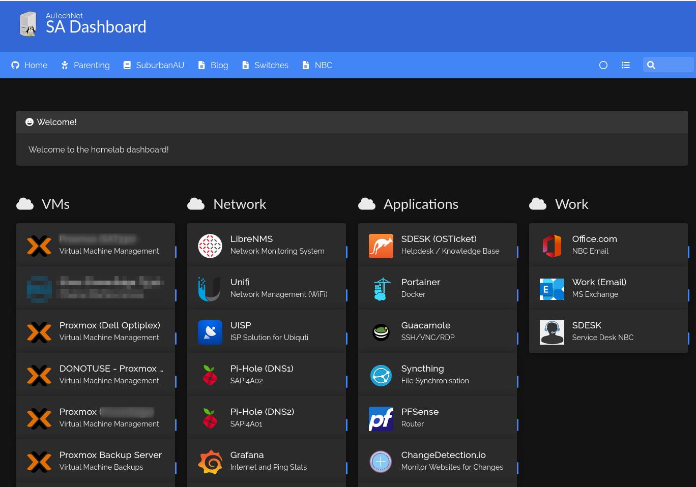
Task: Click the ChangeDetection.io round icon
Action: [381, 462]
